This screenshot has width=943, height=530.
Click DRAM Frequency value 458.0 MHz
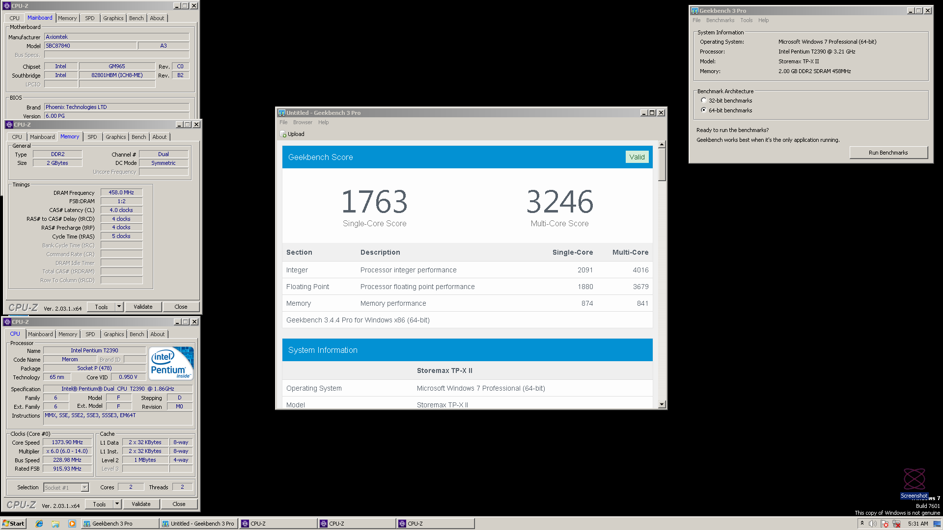[121, 192]
